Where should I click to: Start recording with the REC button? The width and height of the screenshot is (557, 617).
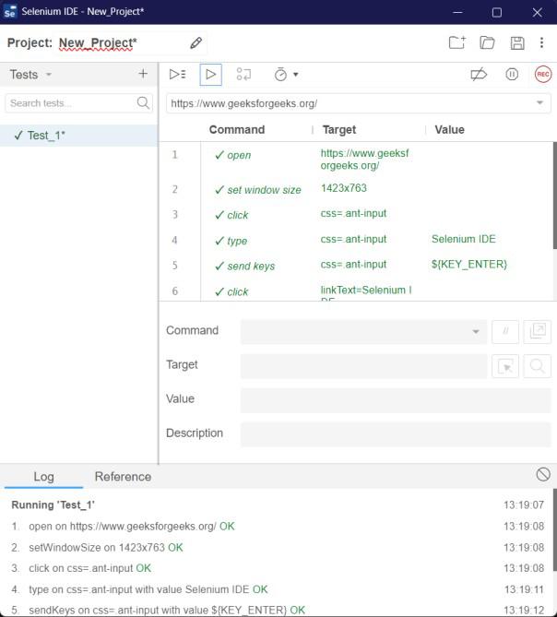pos(543,75)
